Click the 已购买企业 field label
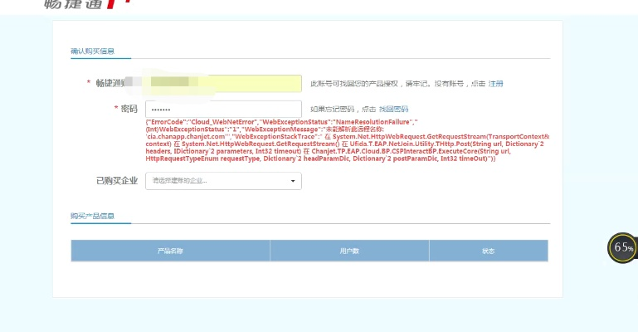Screen dimensions: 638x332 click(117, 181)
